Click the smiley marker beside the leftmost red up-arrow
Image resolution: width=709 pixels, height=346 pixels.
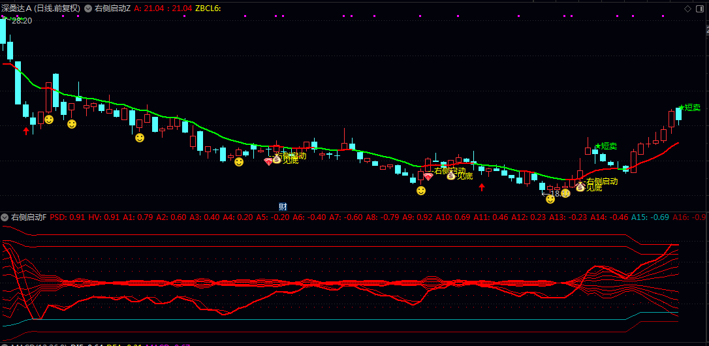pyautogui.click(x=49, y=119)
